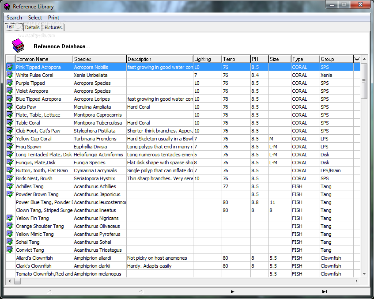Switch to the Details tab

click(32, 27)
